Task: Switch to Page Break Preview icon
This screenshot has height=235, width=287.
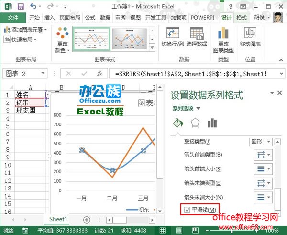Action: coord(196,230)
